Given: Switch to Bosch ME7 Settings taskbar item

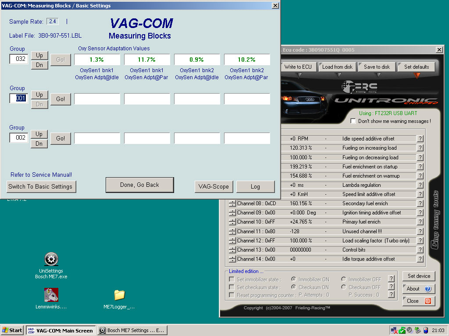Looking at the screenshot, I should tap(132, 330).
